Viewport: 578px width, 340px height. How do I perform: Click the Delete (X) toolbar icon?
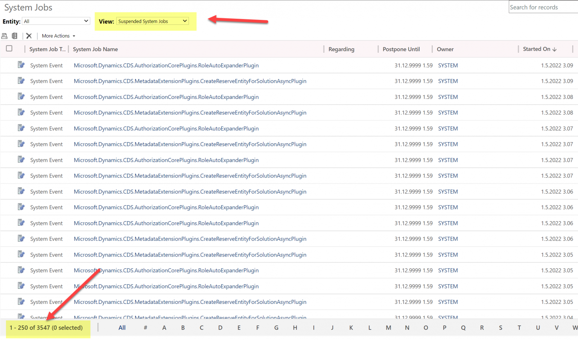(x=29, y=36)
